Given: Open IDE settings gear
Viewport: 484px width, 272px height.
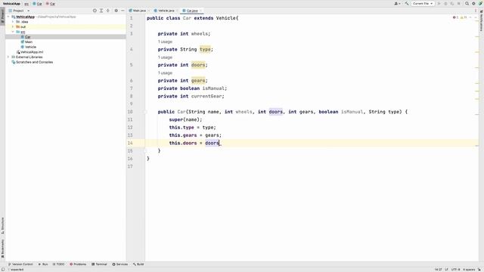Looking at the screenshot, I should (x=473, y=3).
